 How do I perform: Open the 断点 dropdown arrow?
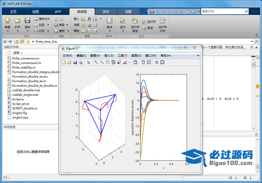pos(110,31)
